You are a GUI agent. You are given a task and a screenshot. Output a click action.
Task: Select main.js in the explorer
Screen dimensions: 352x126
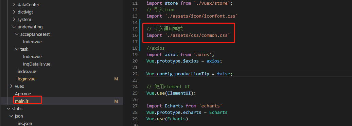tap(22, 101)
